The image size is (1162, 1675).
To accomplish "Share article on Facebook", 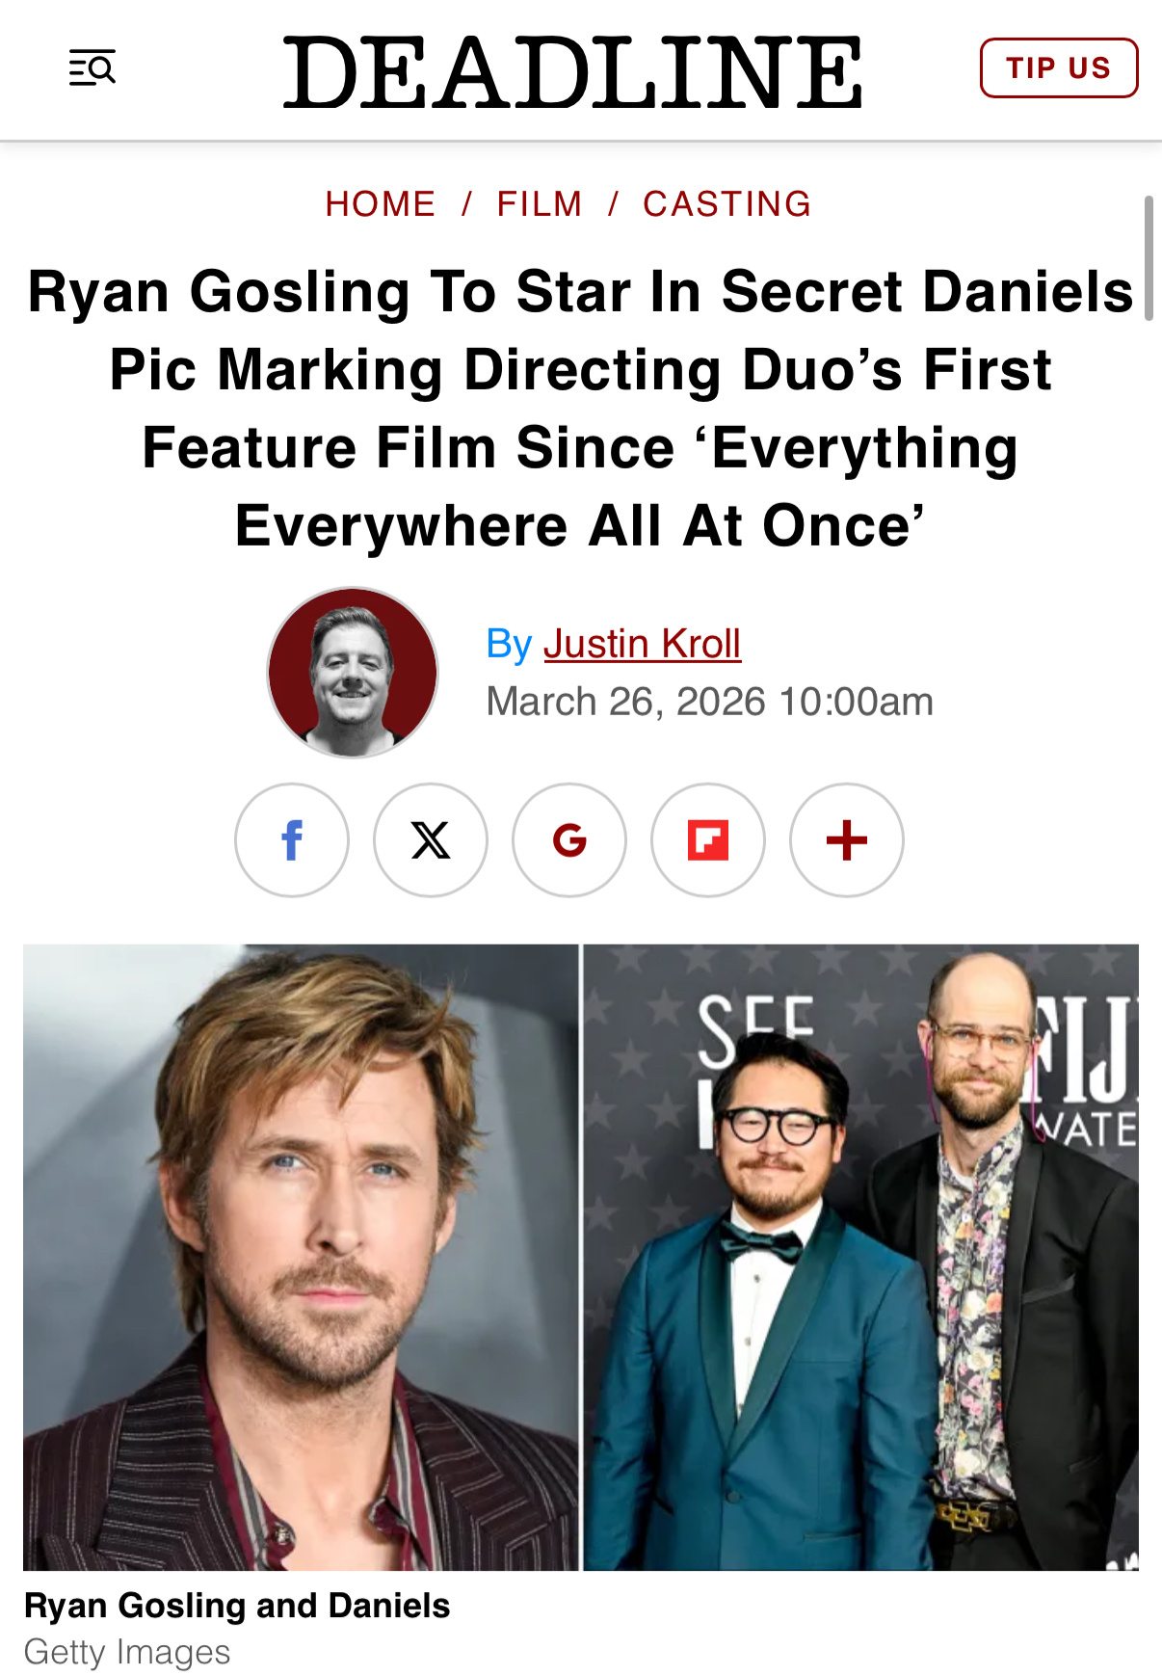I will tap(292, 840).
